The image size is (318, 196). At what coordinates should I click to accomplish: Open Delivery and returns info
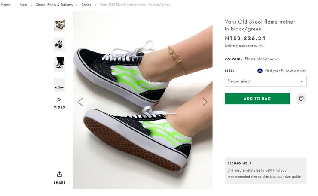244,46
